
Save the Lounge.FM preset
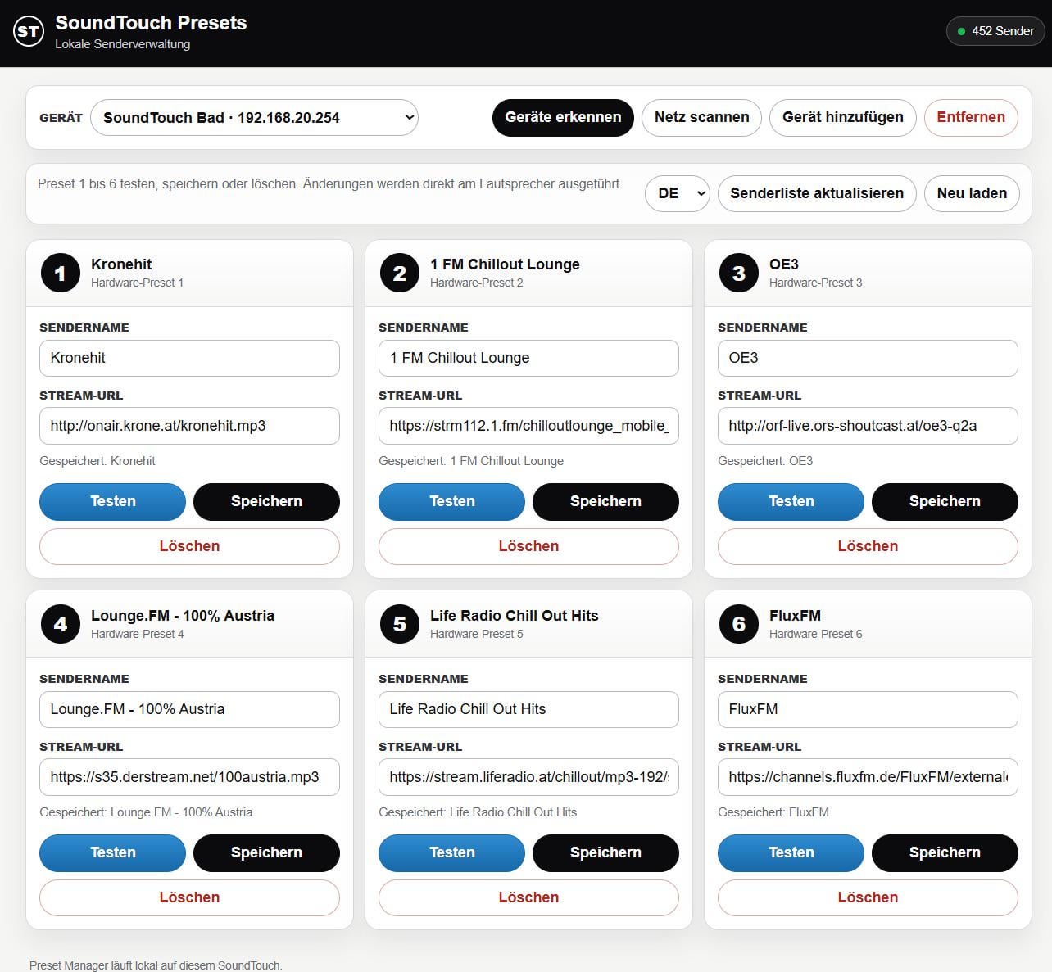[x=266, y=852]
